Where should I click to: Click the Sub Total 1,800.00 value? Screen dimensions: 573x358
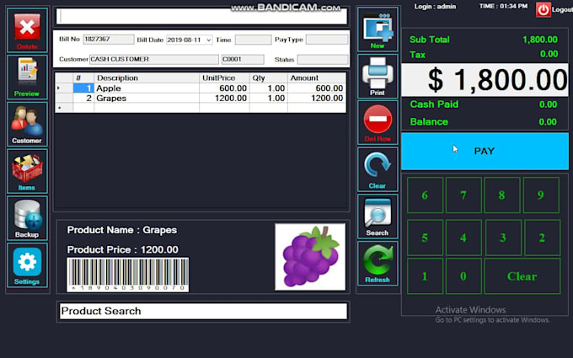[x=540, y=40]
